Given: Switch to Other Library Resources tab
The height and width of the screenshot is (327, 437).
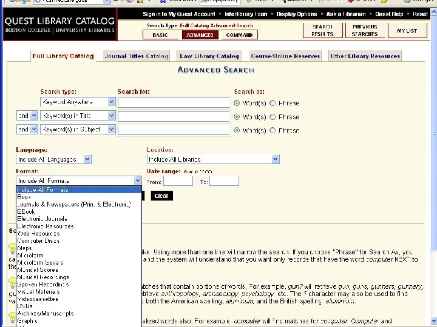Looking at the screenshot, I should click(x=365, y=56).
